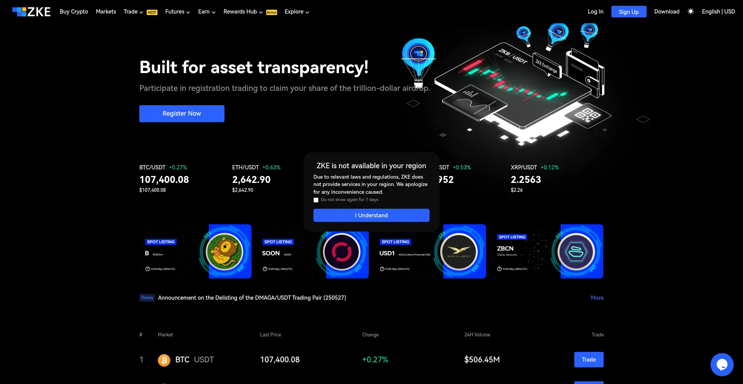Click the News tag label
The width and height of the screenshot is (743, 384).
[147, 298]
